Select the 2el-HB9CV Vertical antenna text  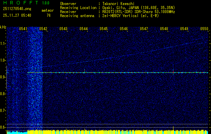[130, 16]
